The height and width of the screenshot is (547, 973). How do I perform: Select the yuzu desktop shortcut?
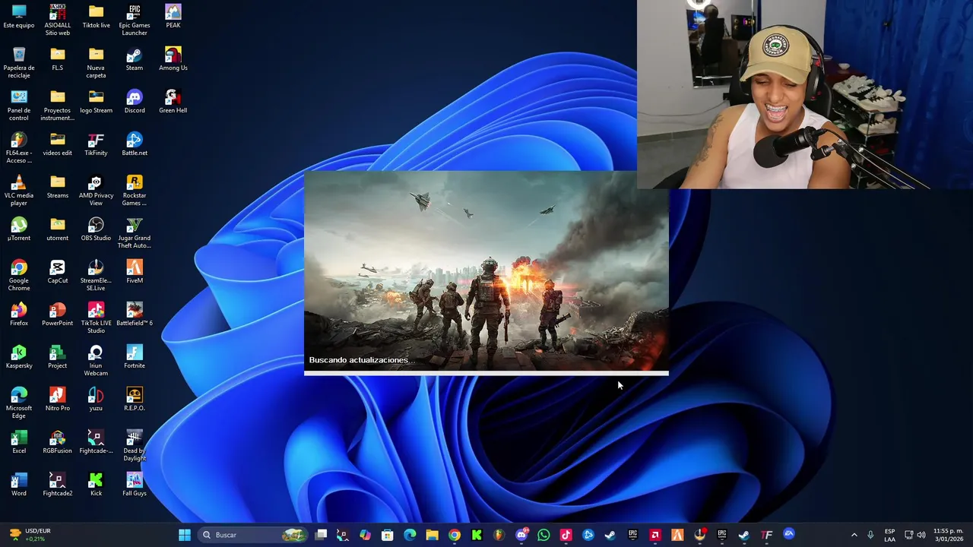click(96, 400)
